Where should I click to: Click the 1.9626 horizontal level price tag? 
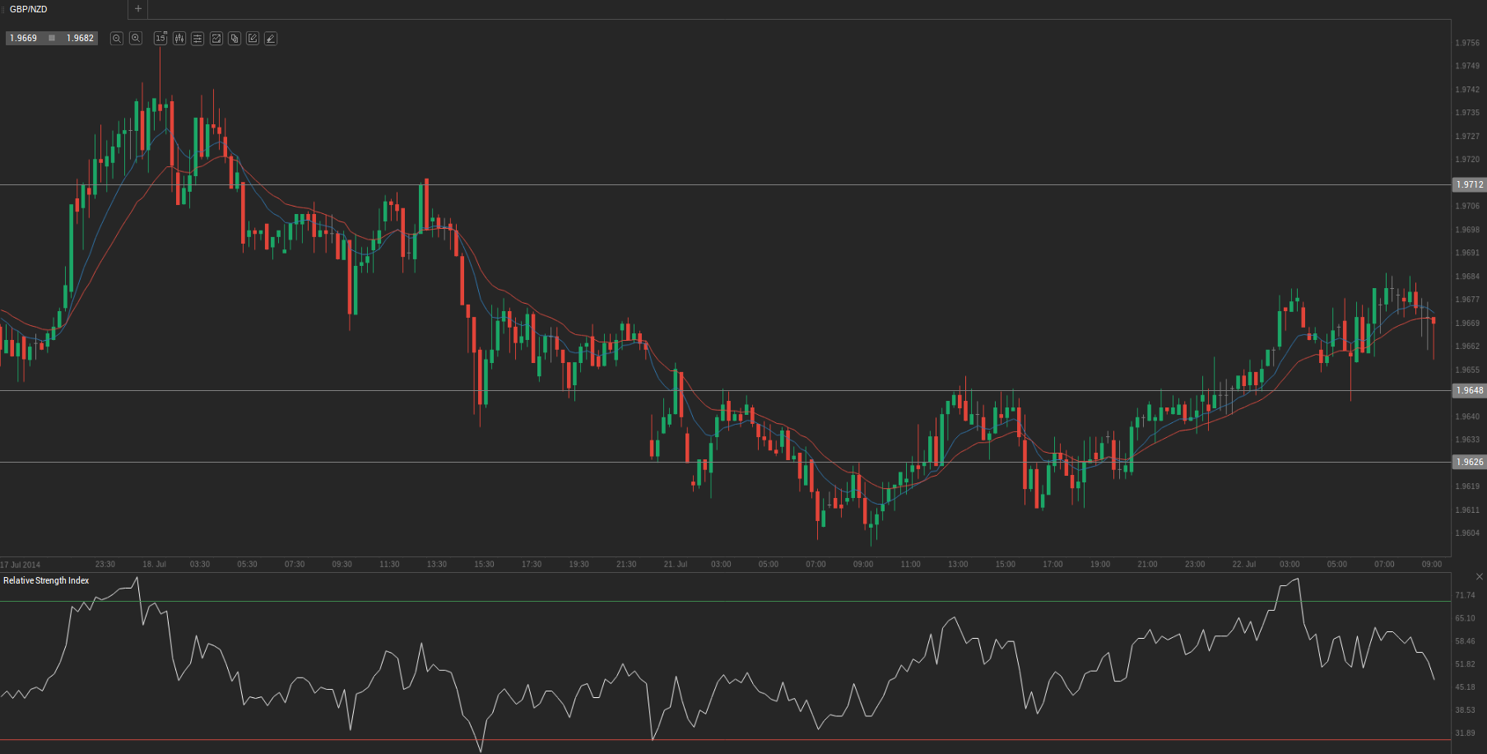1469,463
